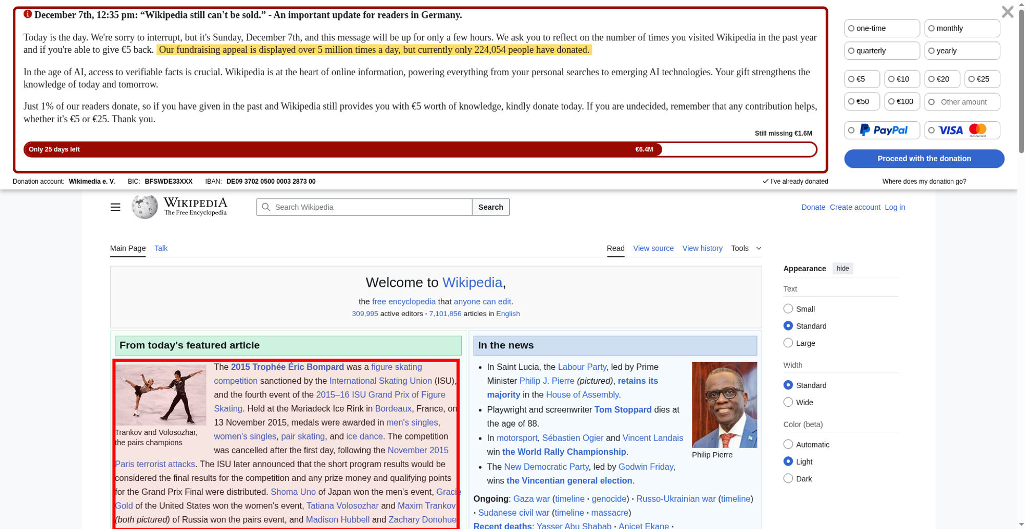1025x529 pixels.
Task: Close the donation banner with X
Action: click(1007, 12)
